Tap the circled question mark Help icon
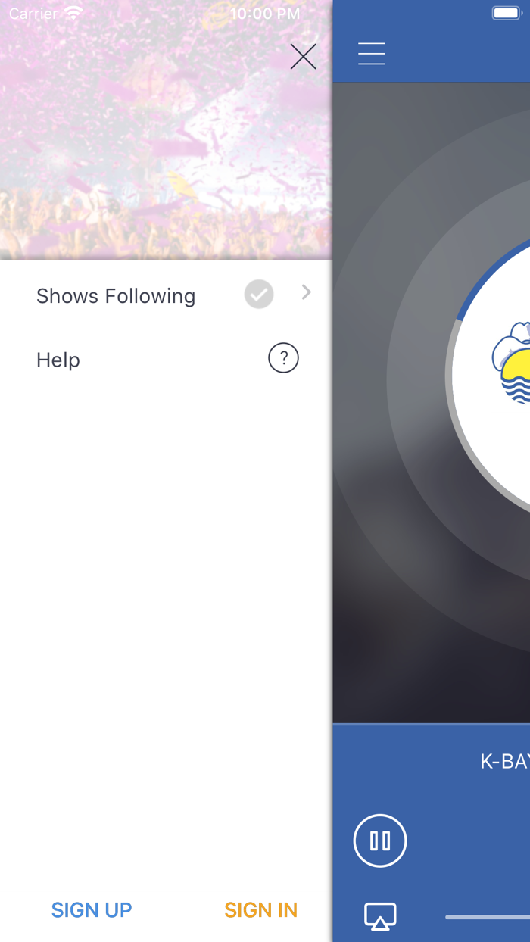530x942 pixels. pos(283,358)
